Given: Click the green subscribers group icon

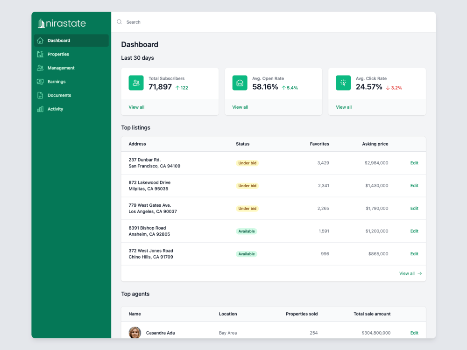Looking at the screenshot, I should coord(135,83).
